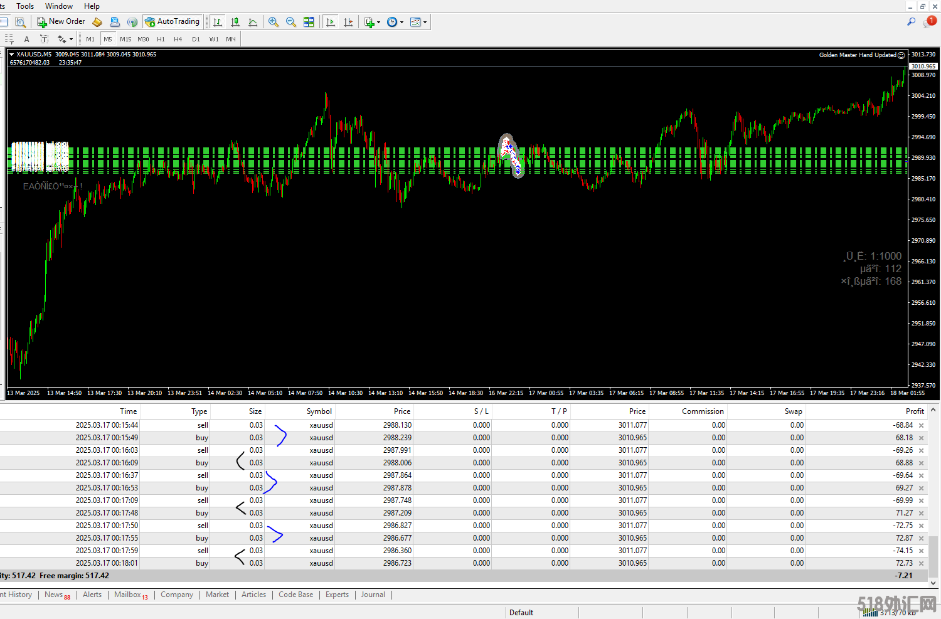Close the sell order opened at 2988.130
941x619 pixels.
pyautogui.click(x=922, y=425)
